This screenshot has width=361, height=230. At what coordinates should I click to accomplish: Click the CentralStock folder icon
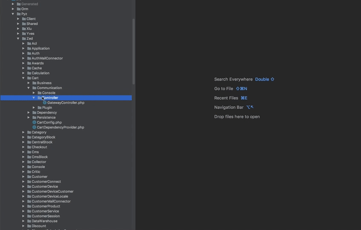(29, 142)
